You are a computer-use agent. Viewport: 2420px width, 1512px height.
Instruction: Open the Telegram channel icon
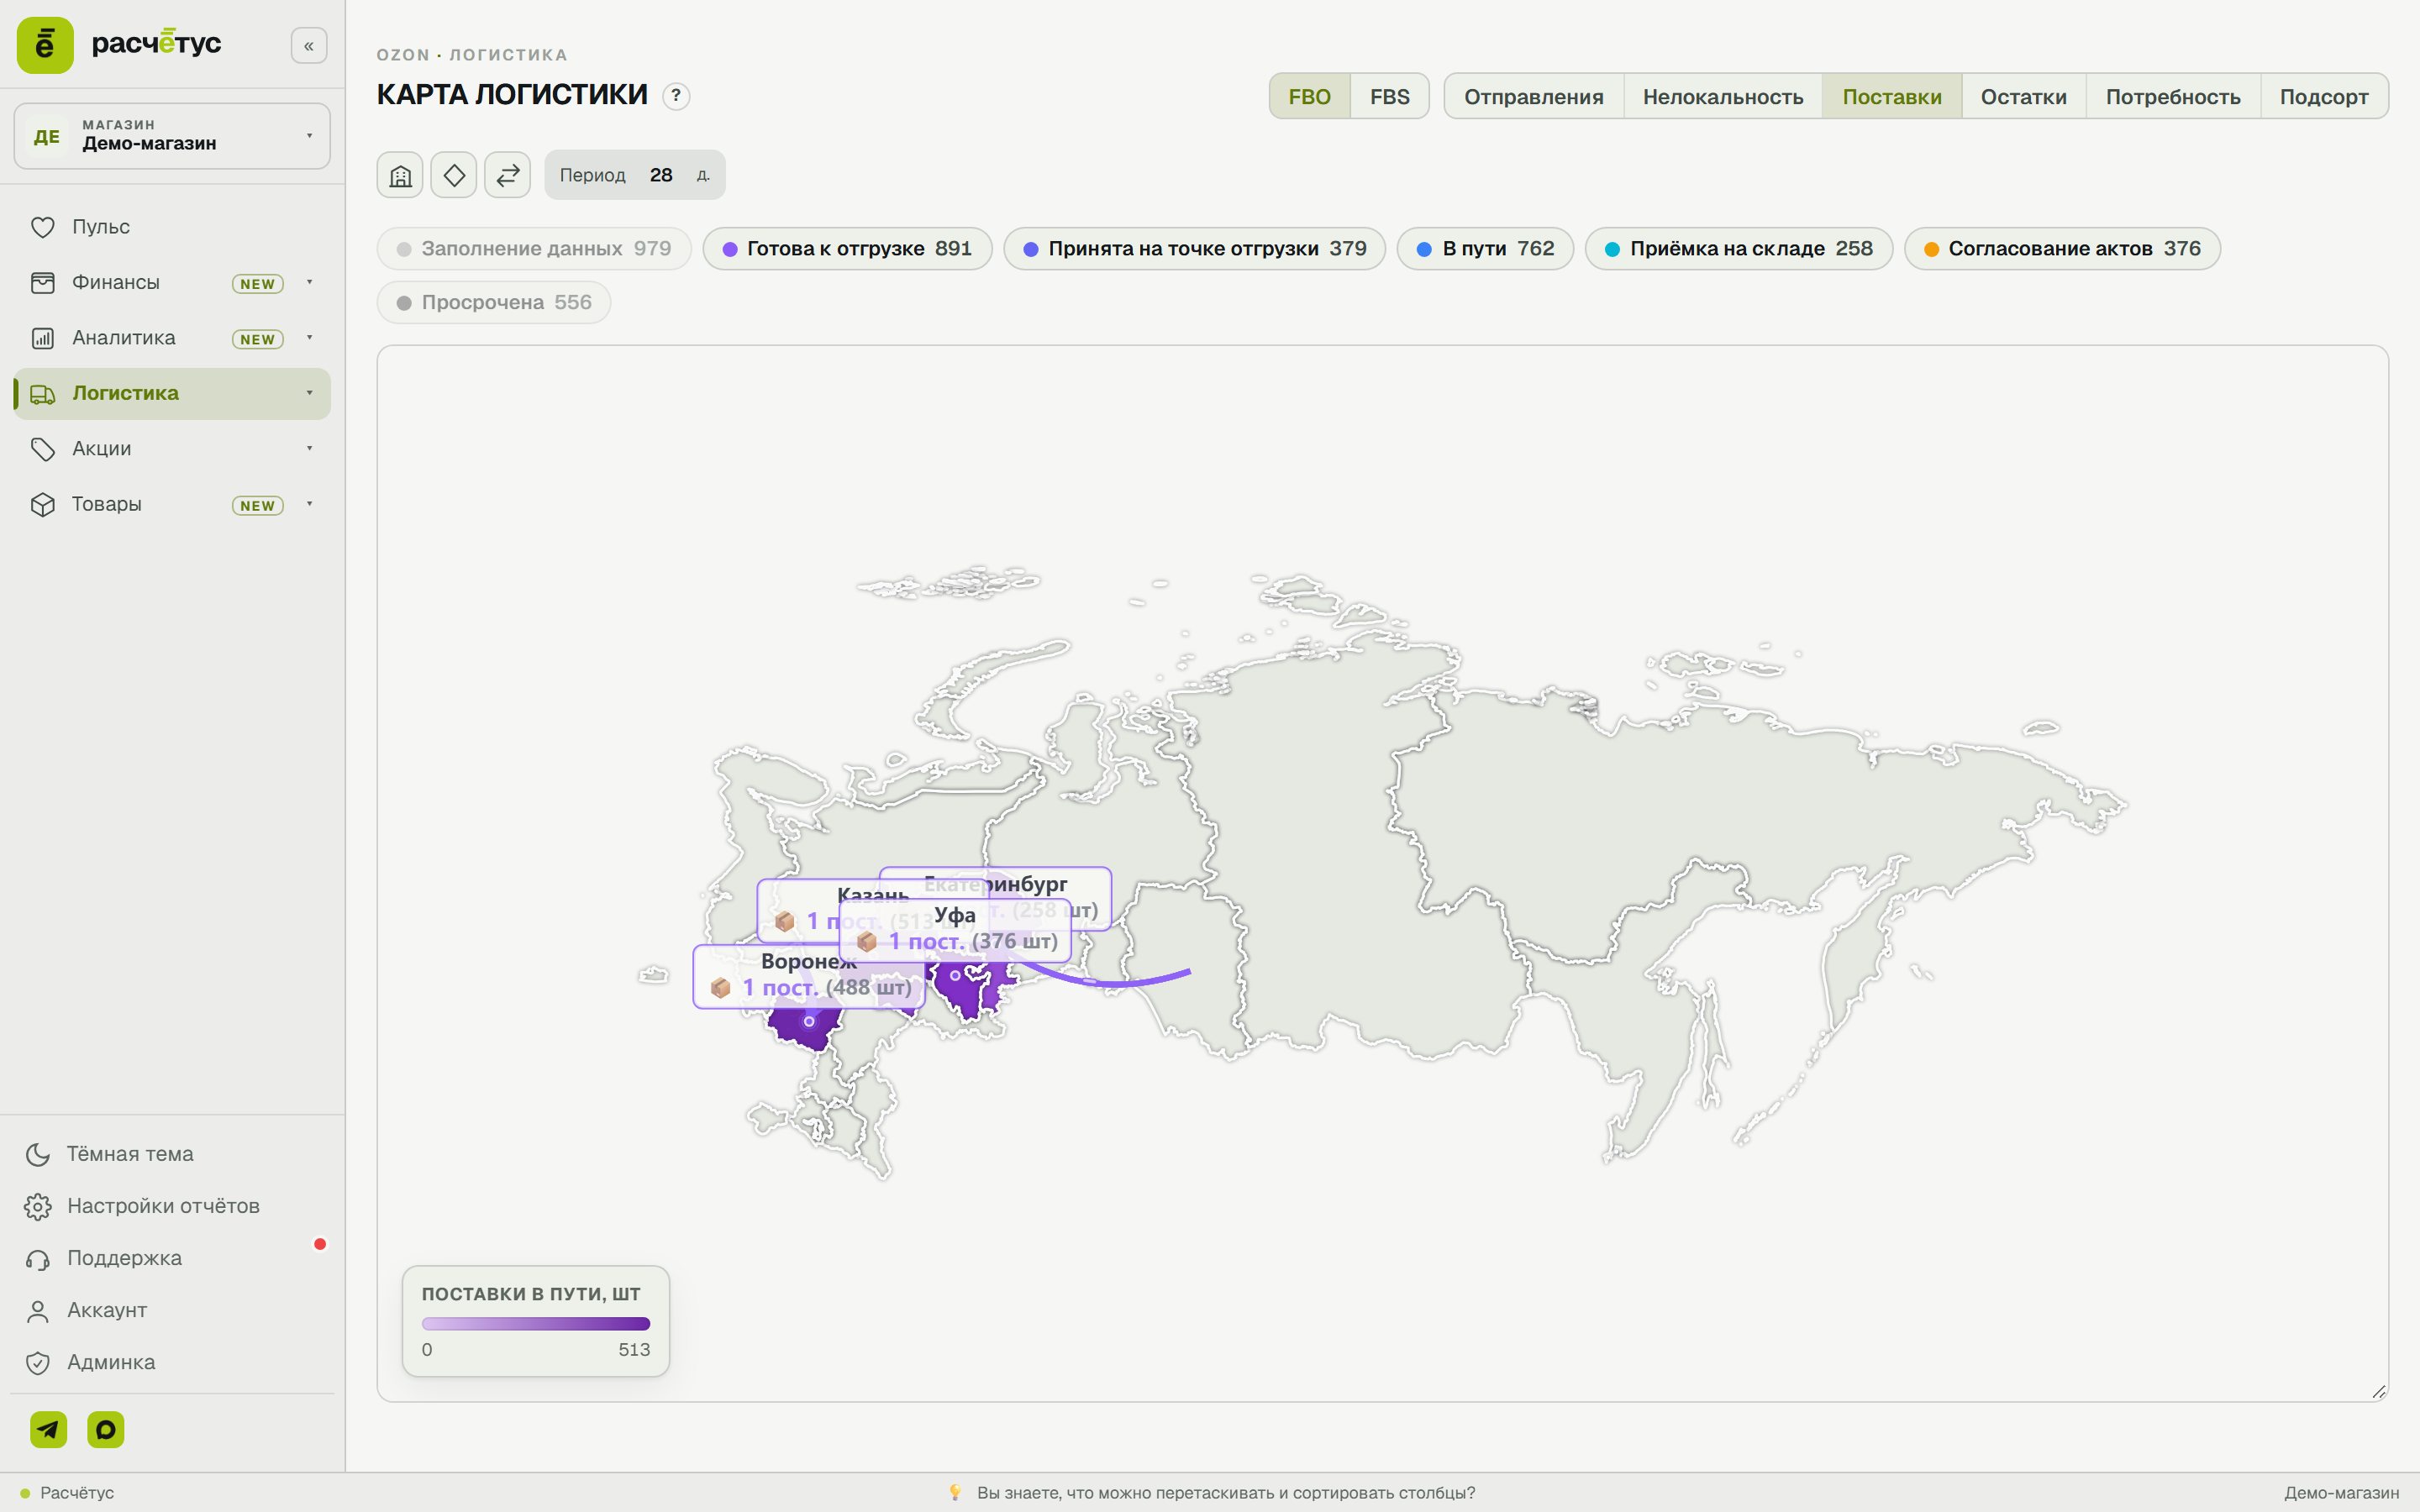coord(48,1429)
